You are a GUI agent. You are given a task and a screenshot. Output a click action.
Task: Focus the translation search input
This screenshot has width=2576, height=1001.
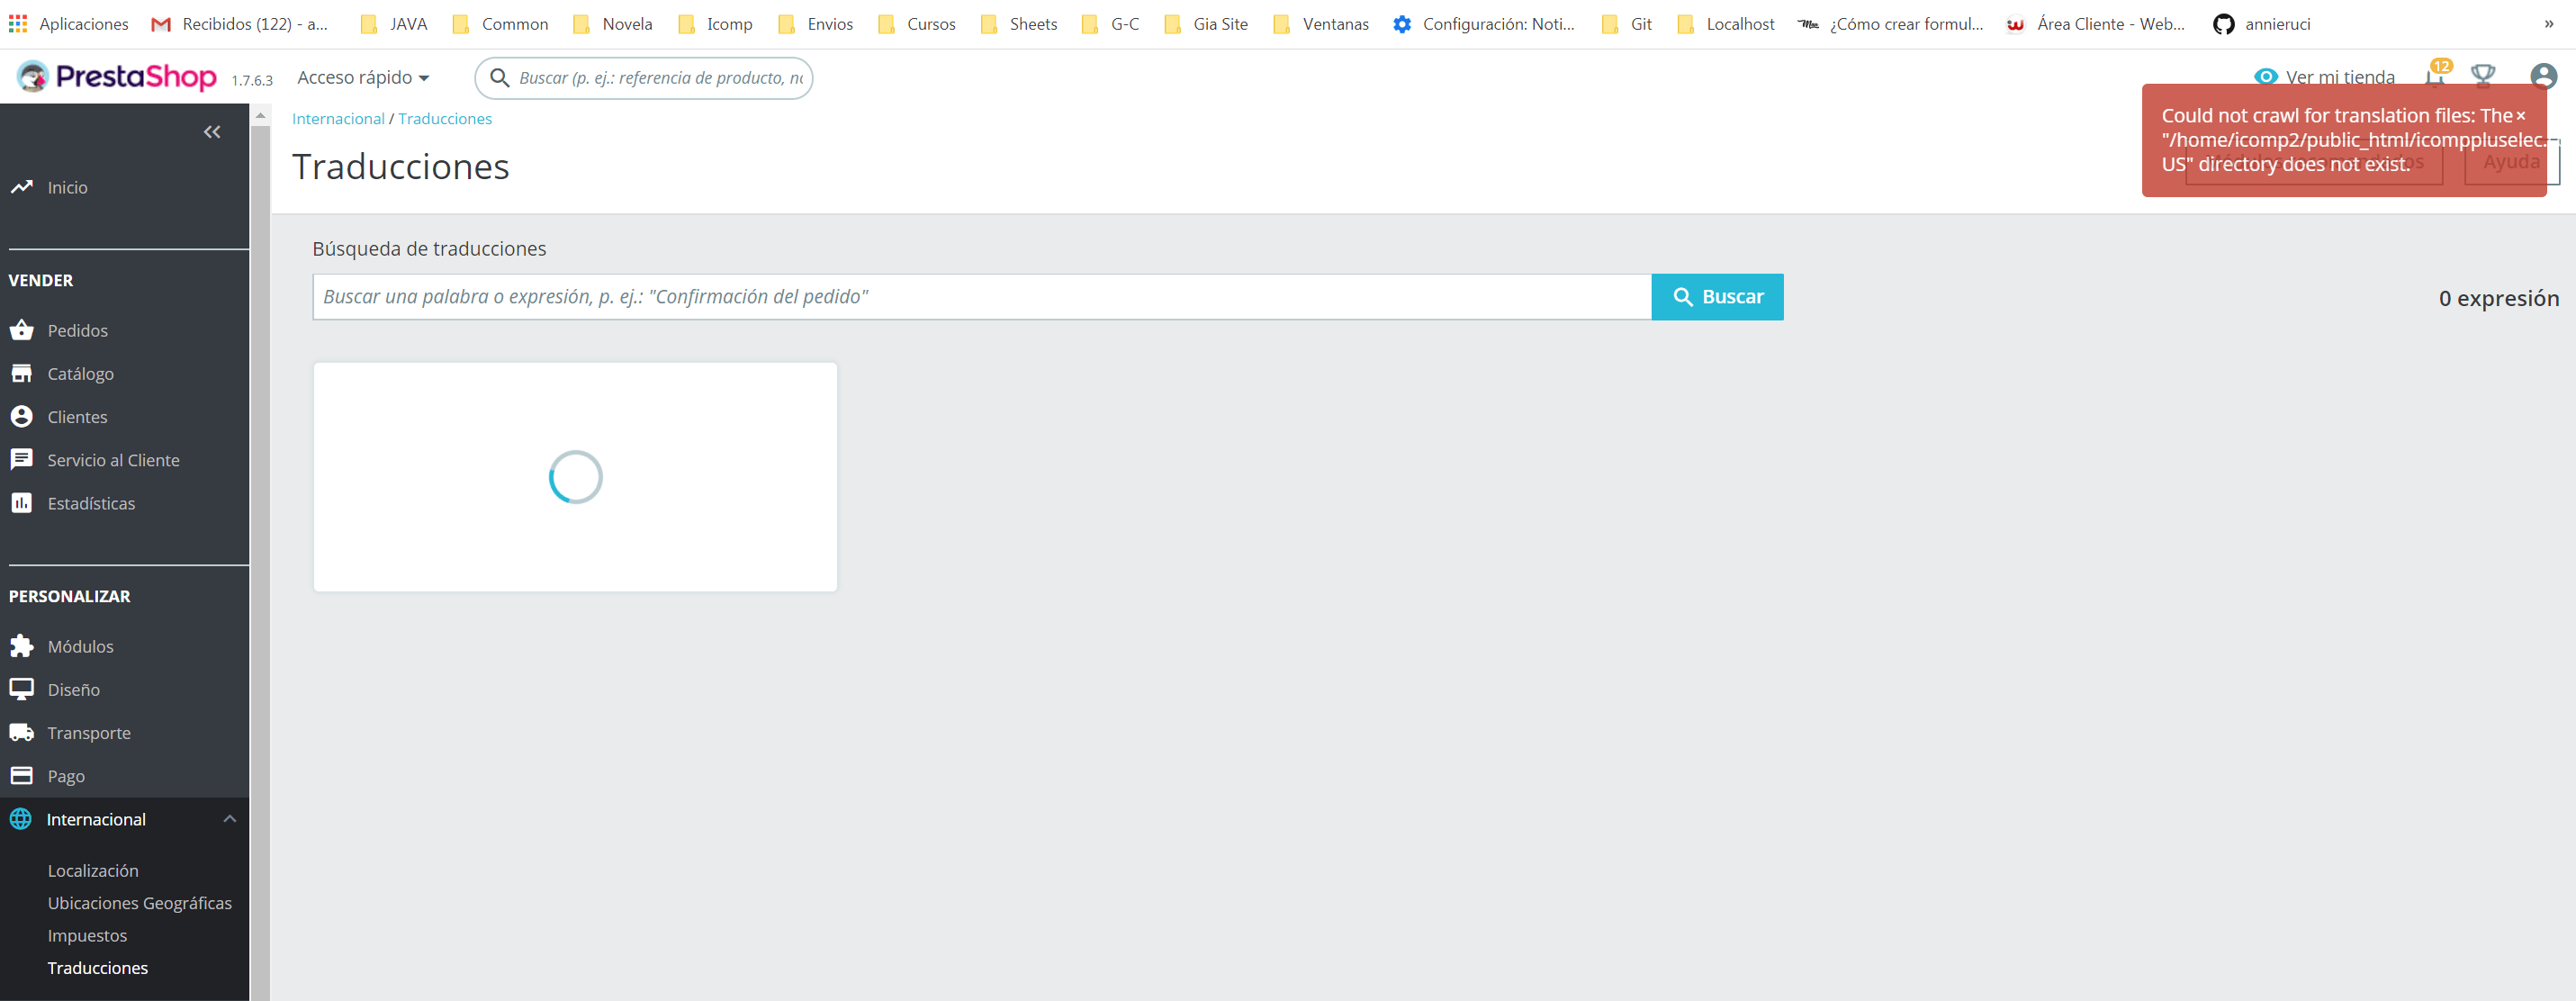[981, 296]
